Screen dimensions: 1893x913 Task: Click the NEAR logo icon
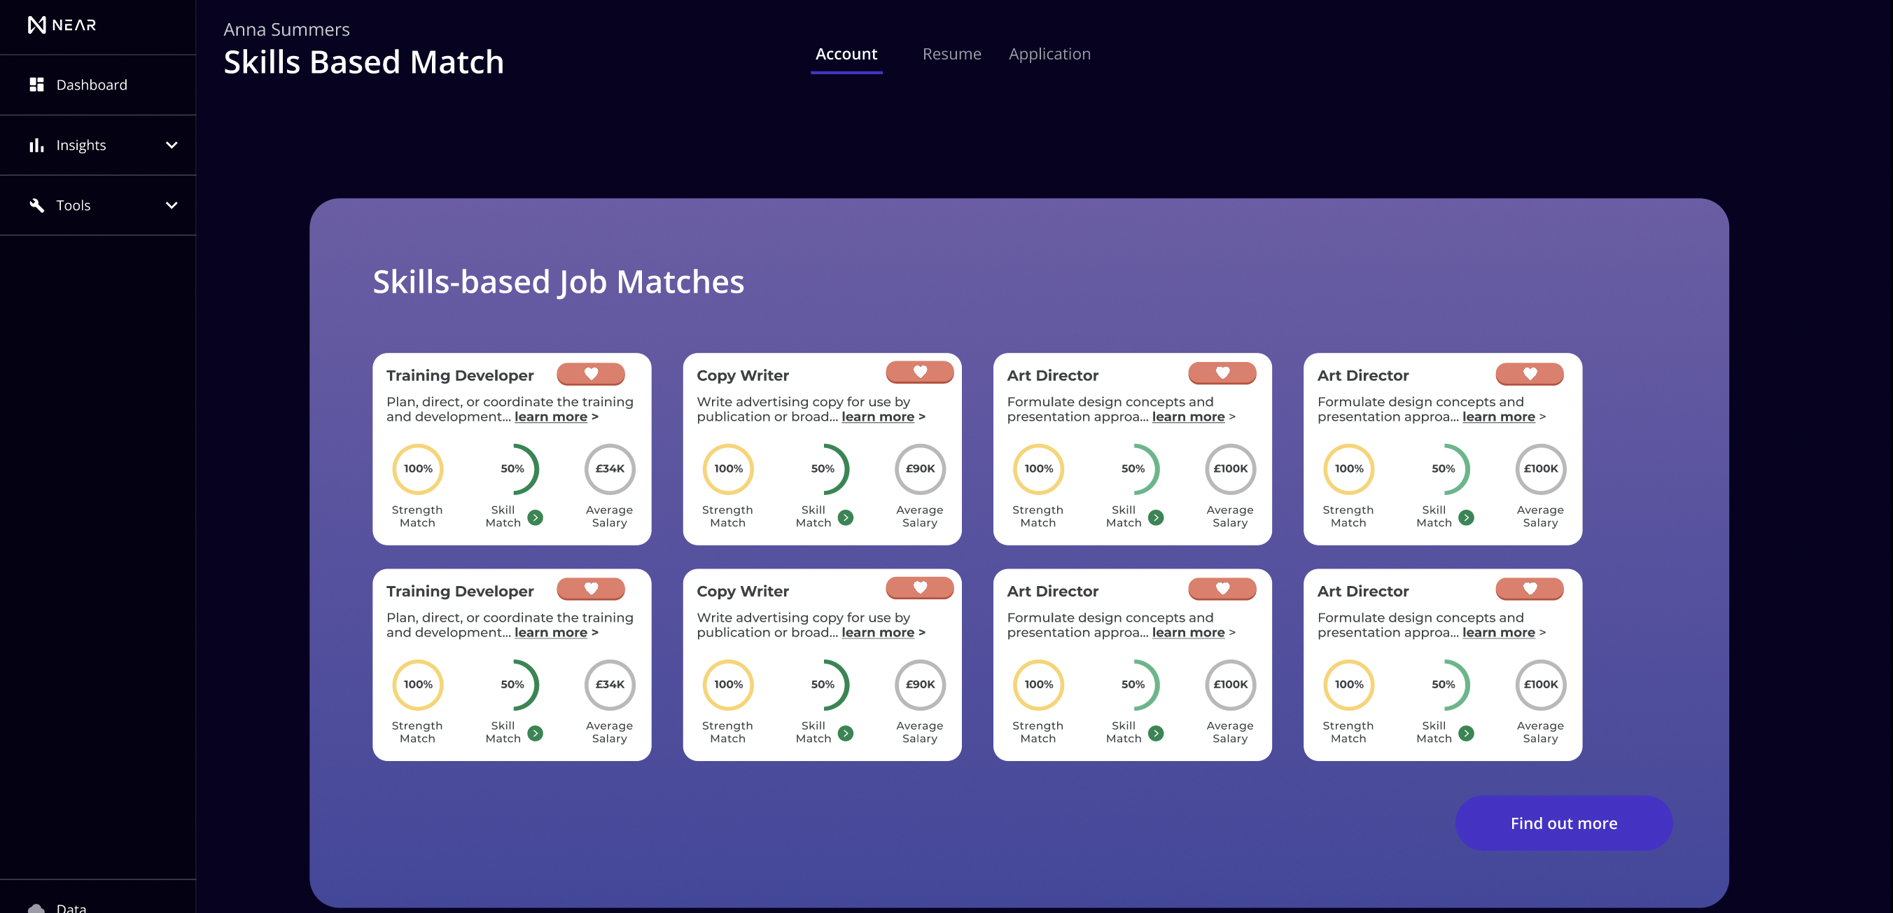(36, 25)
